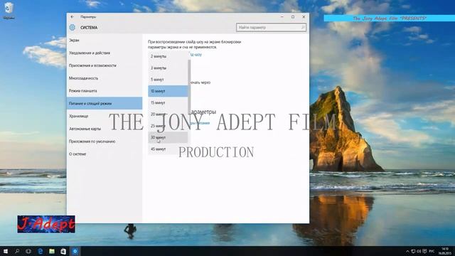Select Приложения по умолчанию in the sidebar

[105, 142]
